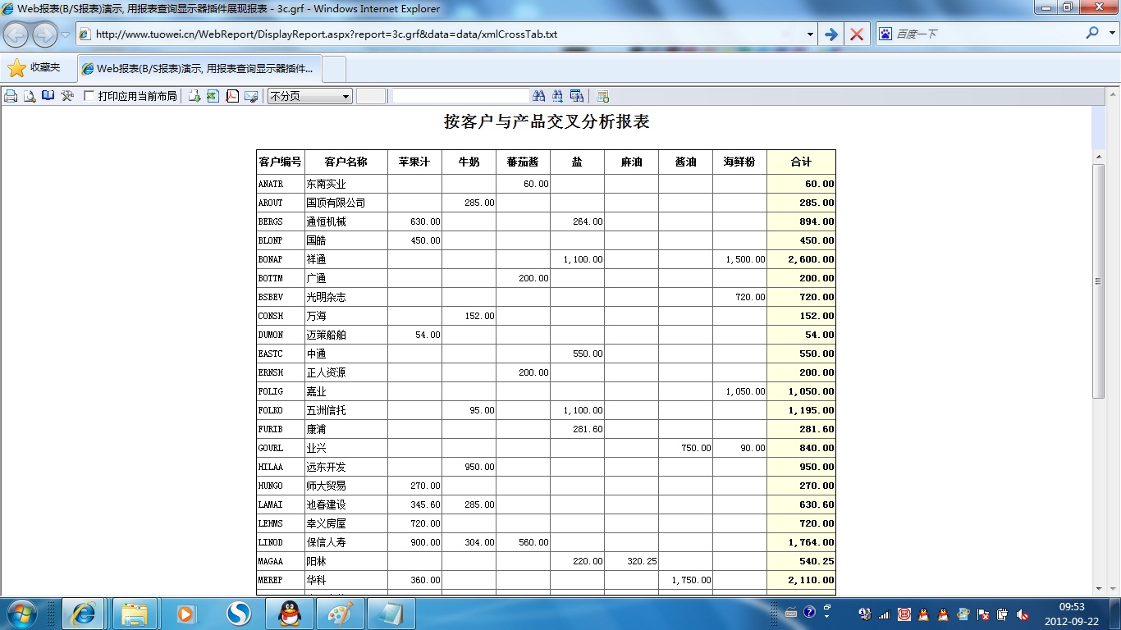This screenshot has width=1121, height=630.
Task: Expand the search provider dropdown arrow
Action: [1111, 34]
